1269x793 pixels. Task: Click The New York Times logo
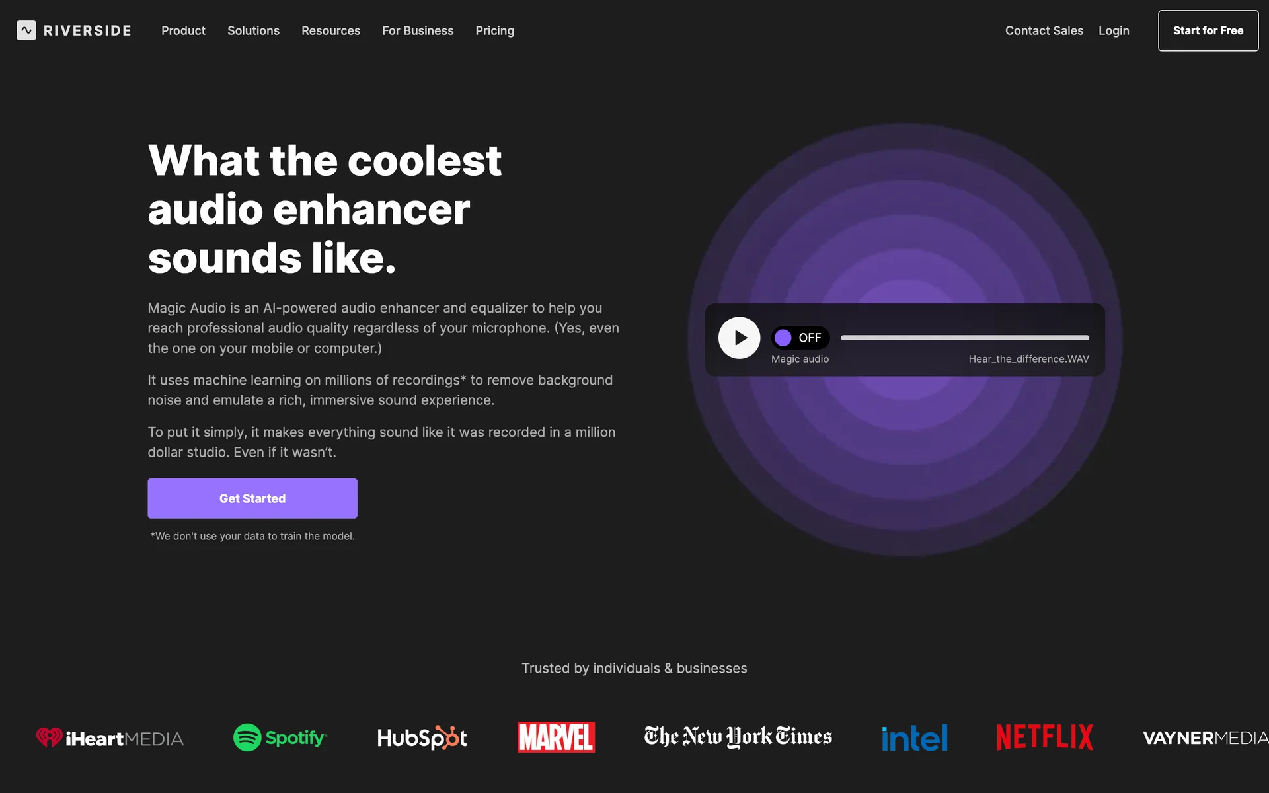pyautogui.click(x=738, y=737)
